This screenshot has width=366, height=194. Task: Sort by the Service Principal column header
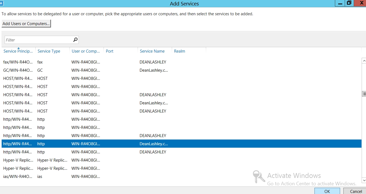click(18, 51)
